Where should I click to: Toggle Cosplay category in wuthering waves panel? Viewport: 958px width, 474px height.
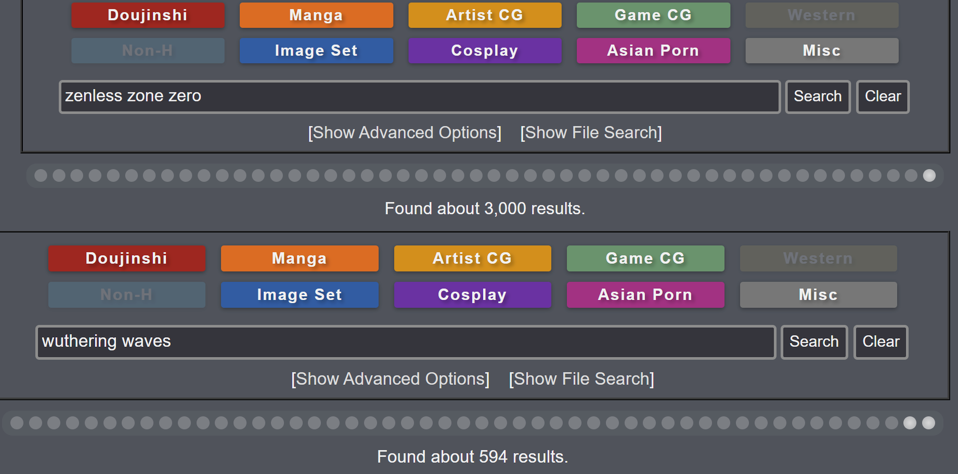[x=472, y=295]
